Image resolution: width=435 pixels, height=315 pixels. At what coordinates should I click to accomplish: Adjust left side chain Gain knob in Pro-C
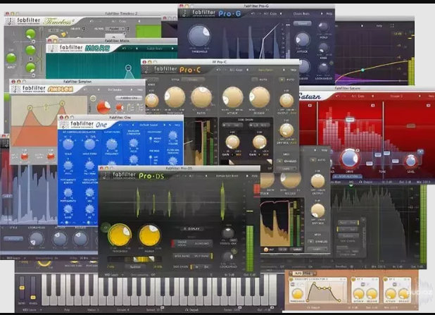232,142
